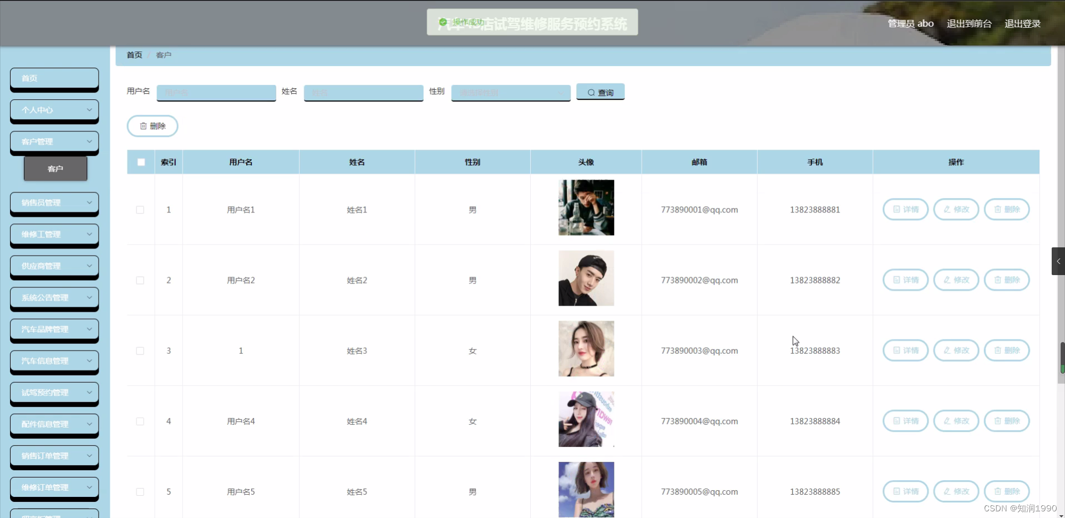1065x518 pixels.
Task: Select 客户 under 客户管理
Action: pyautogui.click(x=55, y=169)
